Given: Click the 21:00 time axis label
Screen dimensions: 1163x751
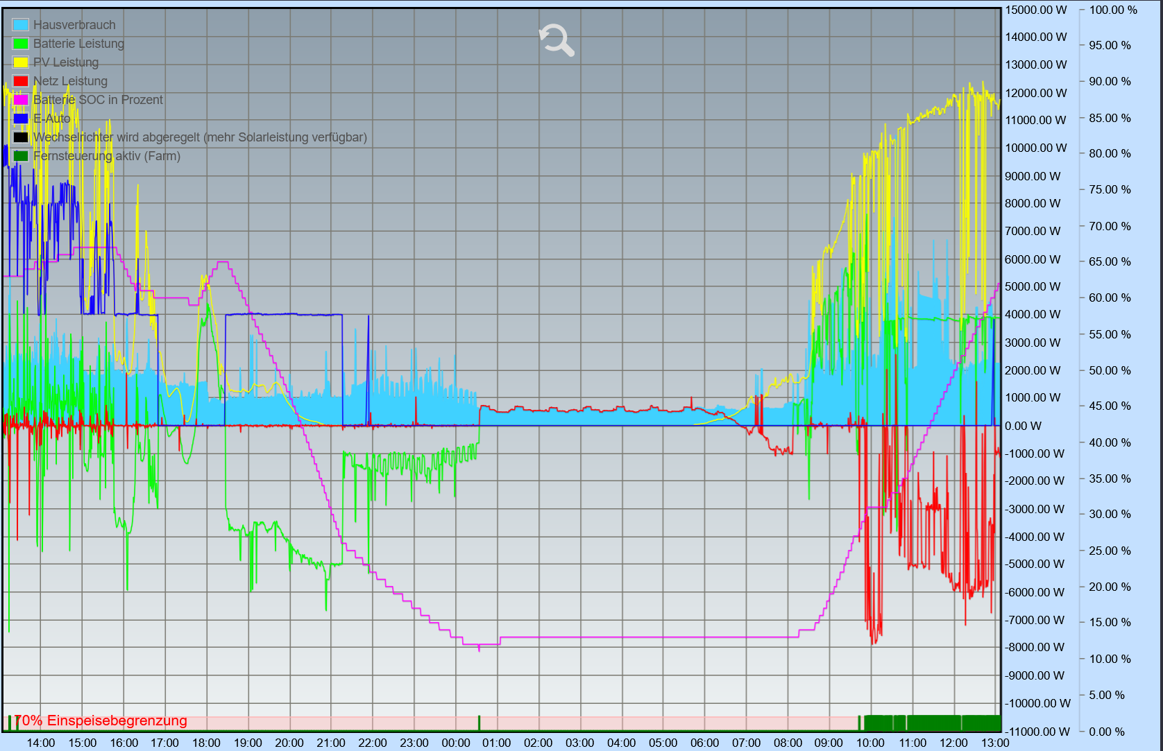Looking at the screenshot, I should pos(331,743).
